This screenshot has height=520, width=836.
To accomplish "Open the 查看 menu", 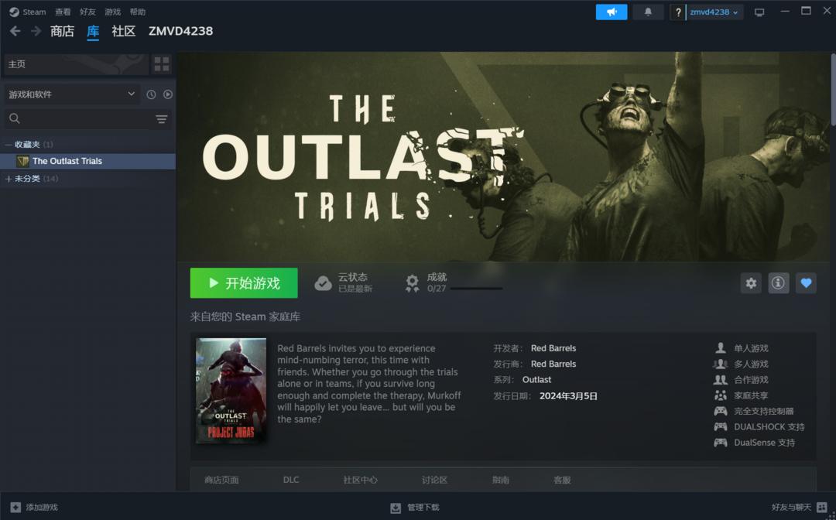I will point(63,12).
